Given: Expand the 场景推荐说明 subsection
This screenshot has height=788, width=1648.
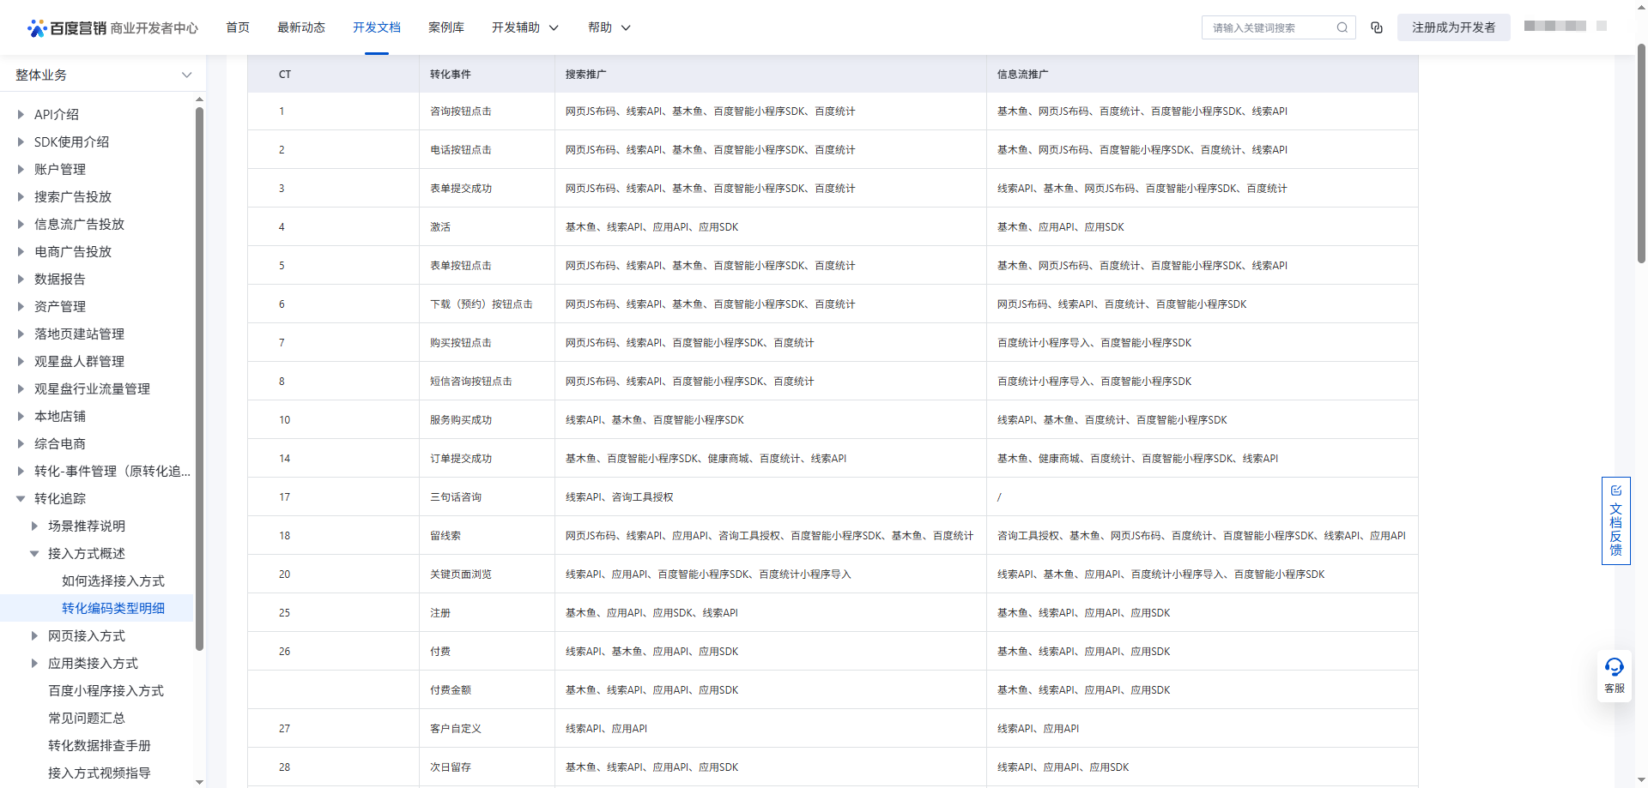Looking at the screenshot, I should [x=34, y=526].
